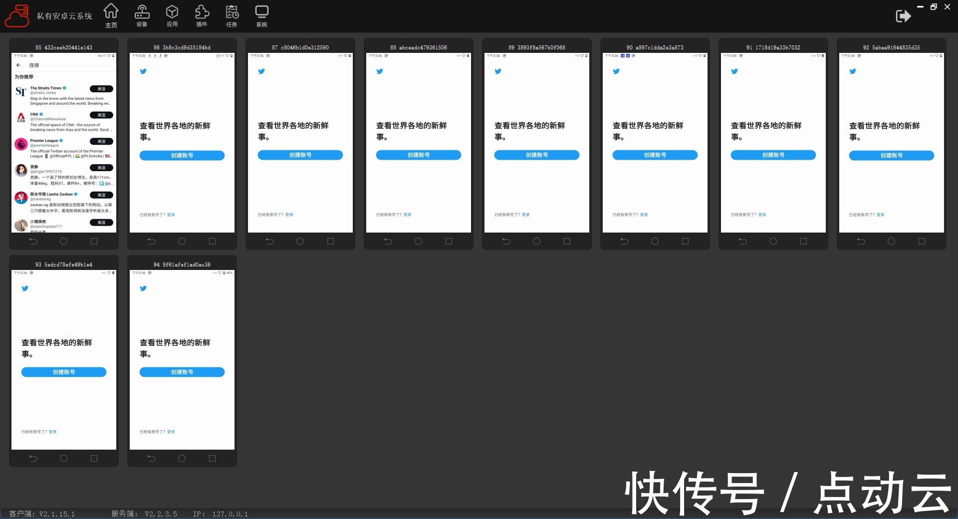Click 登录 link on device 86
This screenshot has height=519, width=958.
pyautogui.click(x=171, y=215)
